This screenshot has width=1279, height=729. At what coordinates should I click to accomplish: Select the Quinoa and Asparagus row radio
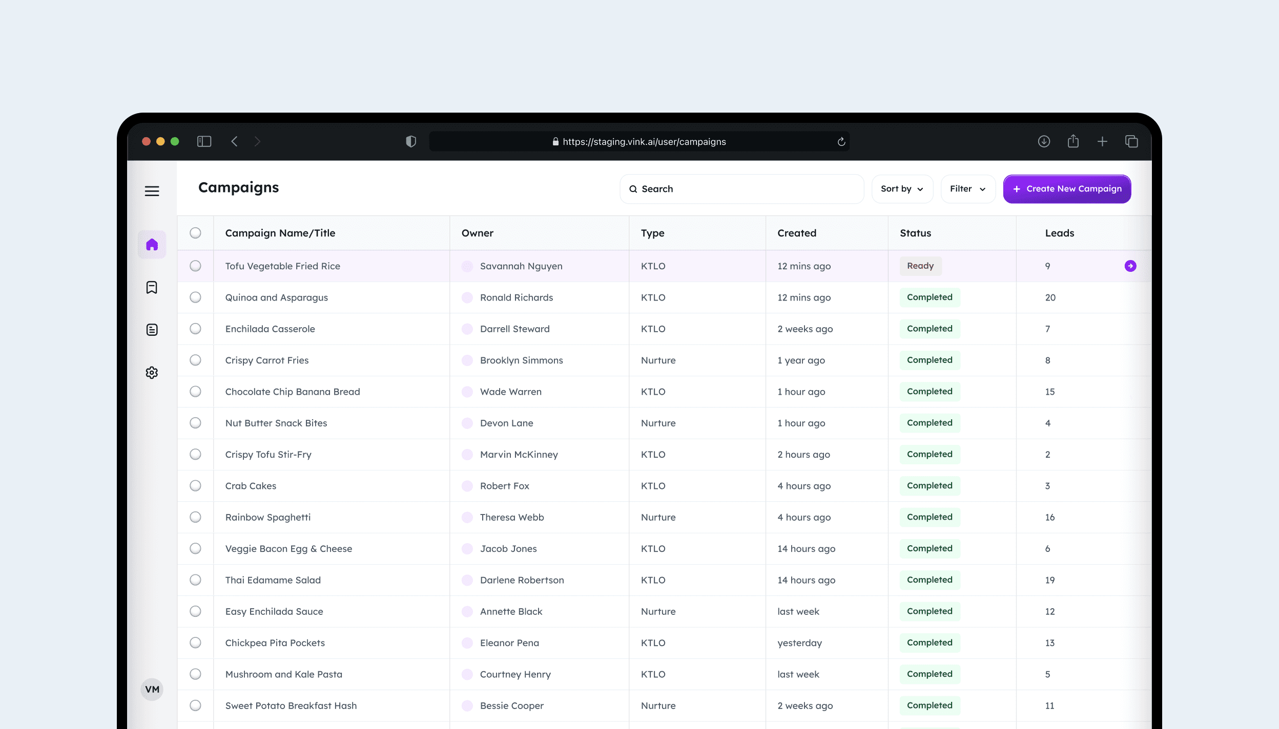[195, 297]
